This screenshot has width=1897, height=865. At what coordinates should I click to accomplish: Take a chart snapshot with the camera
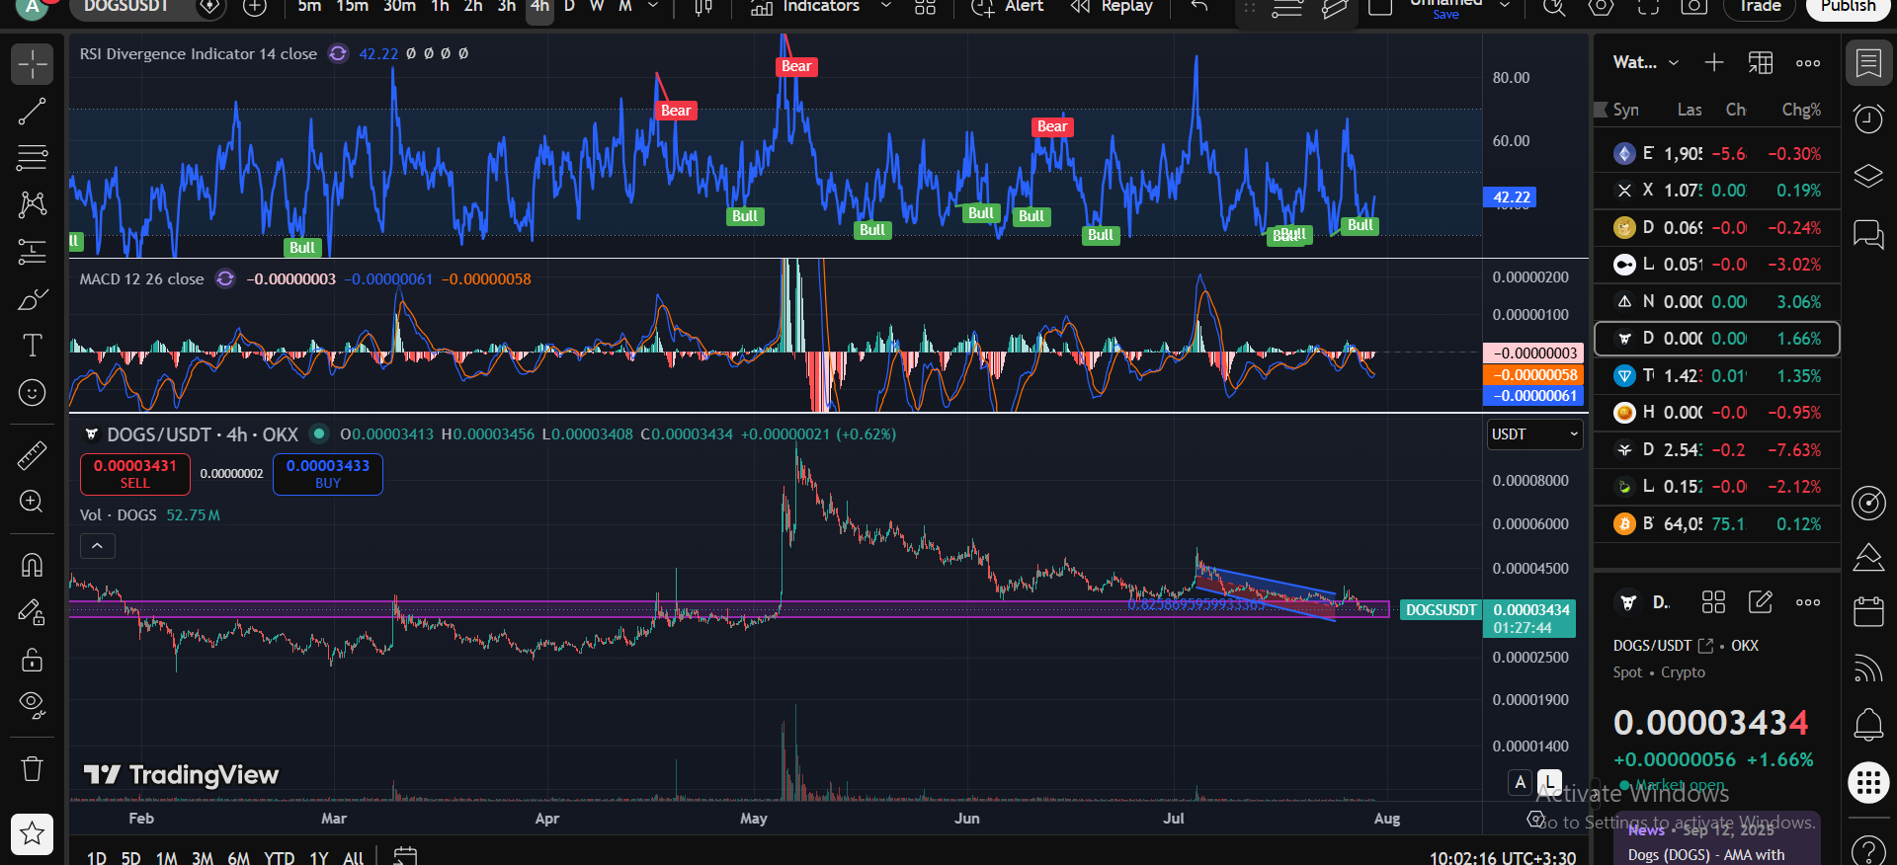pos(1694,6)
